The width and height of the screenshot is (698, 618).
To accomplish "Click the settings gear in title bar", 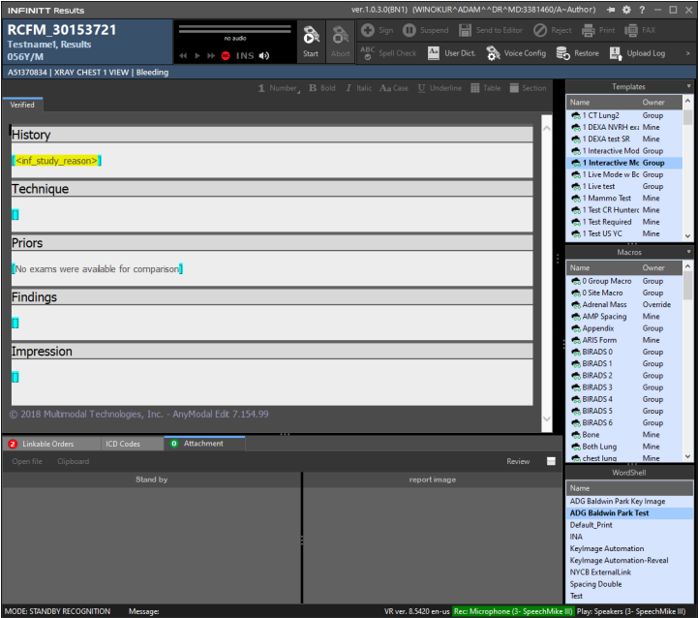I will pyautogui.click(x=626, y=9).
